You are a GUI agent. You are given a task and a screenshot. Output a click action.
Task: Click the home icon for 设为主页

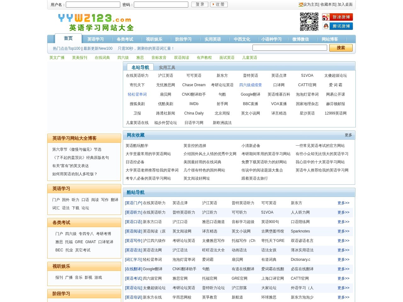[301, 4]
